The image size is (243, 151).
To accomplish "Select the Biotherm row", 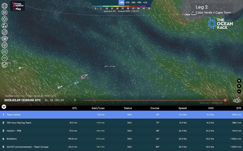I will click(122, 139).
